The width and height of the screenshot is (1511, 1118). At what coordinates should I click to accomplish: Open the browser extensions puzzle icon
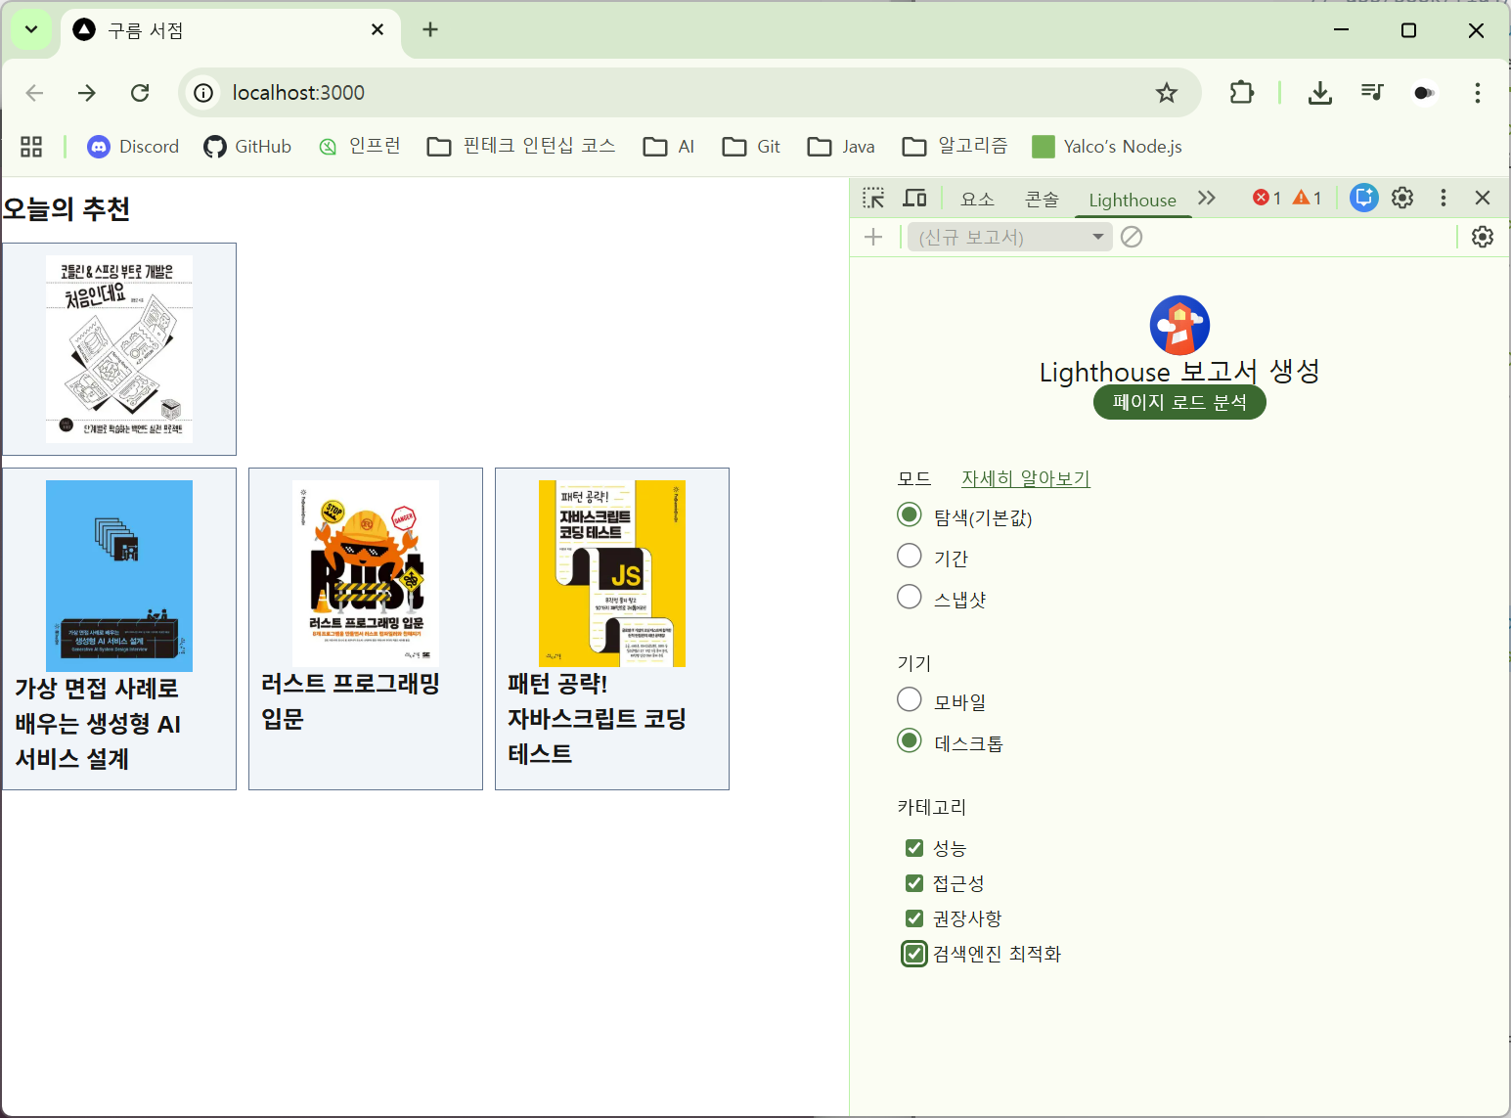coord(1241,93)
